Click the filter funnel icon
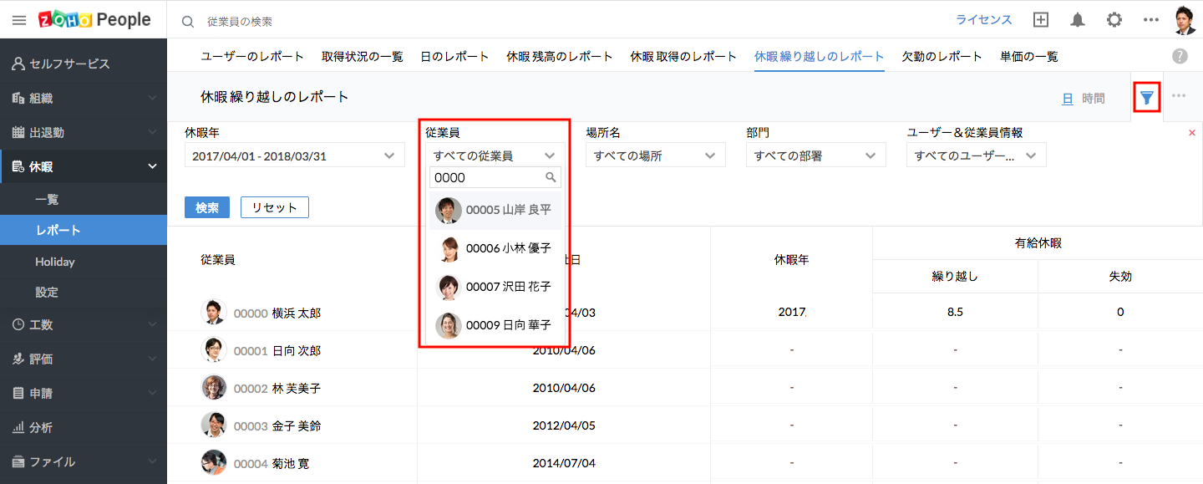This screenshot has width=1203, height=484. 1147,99
